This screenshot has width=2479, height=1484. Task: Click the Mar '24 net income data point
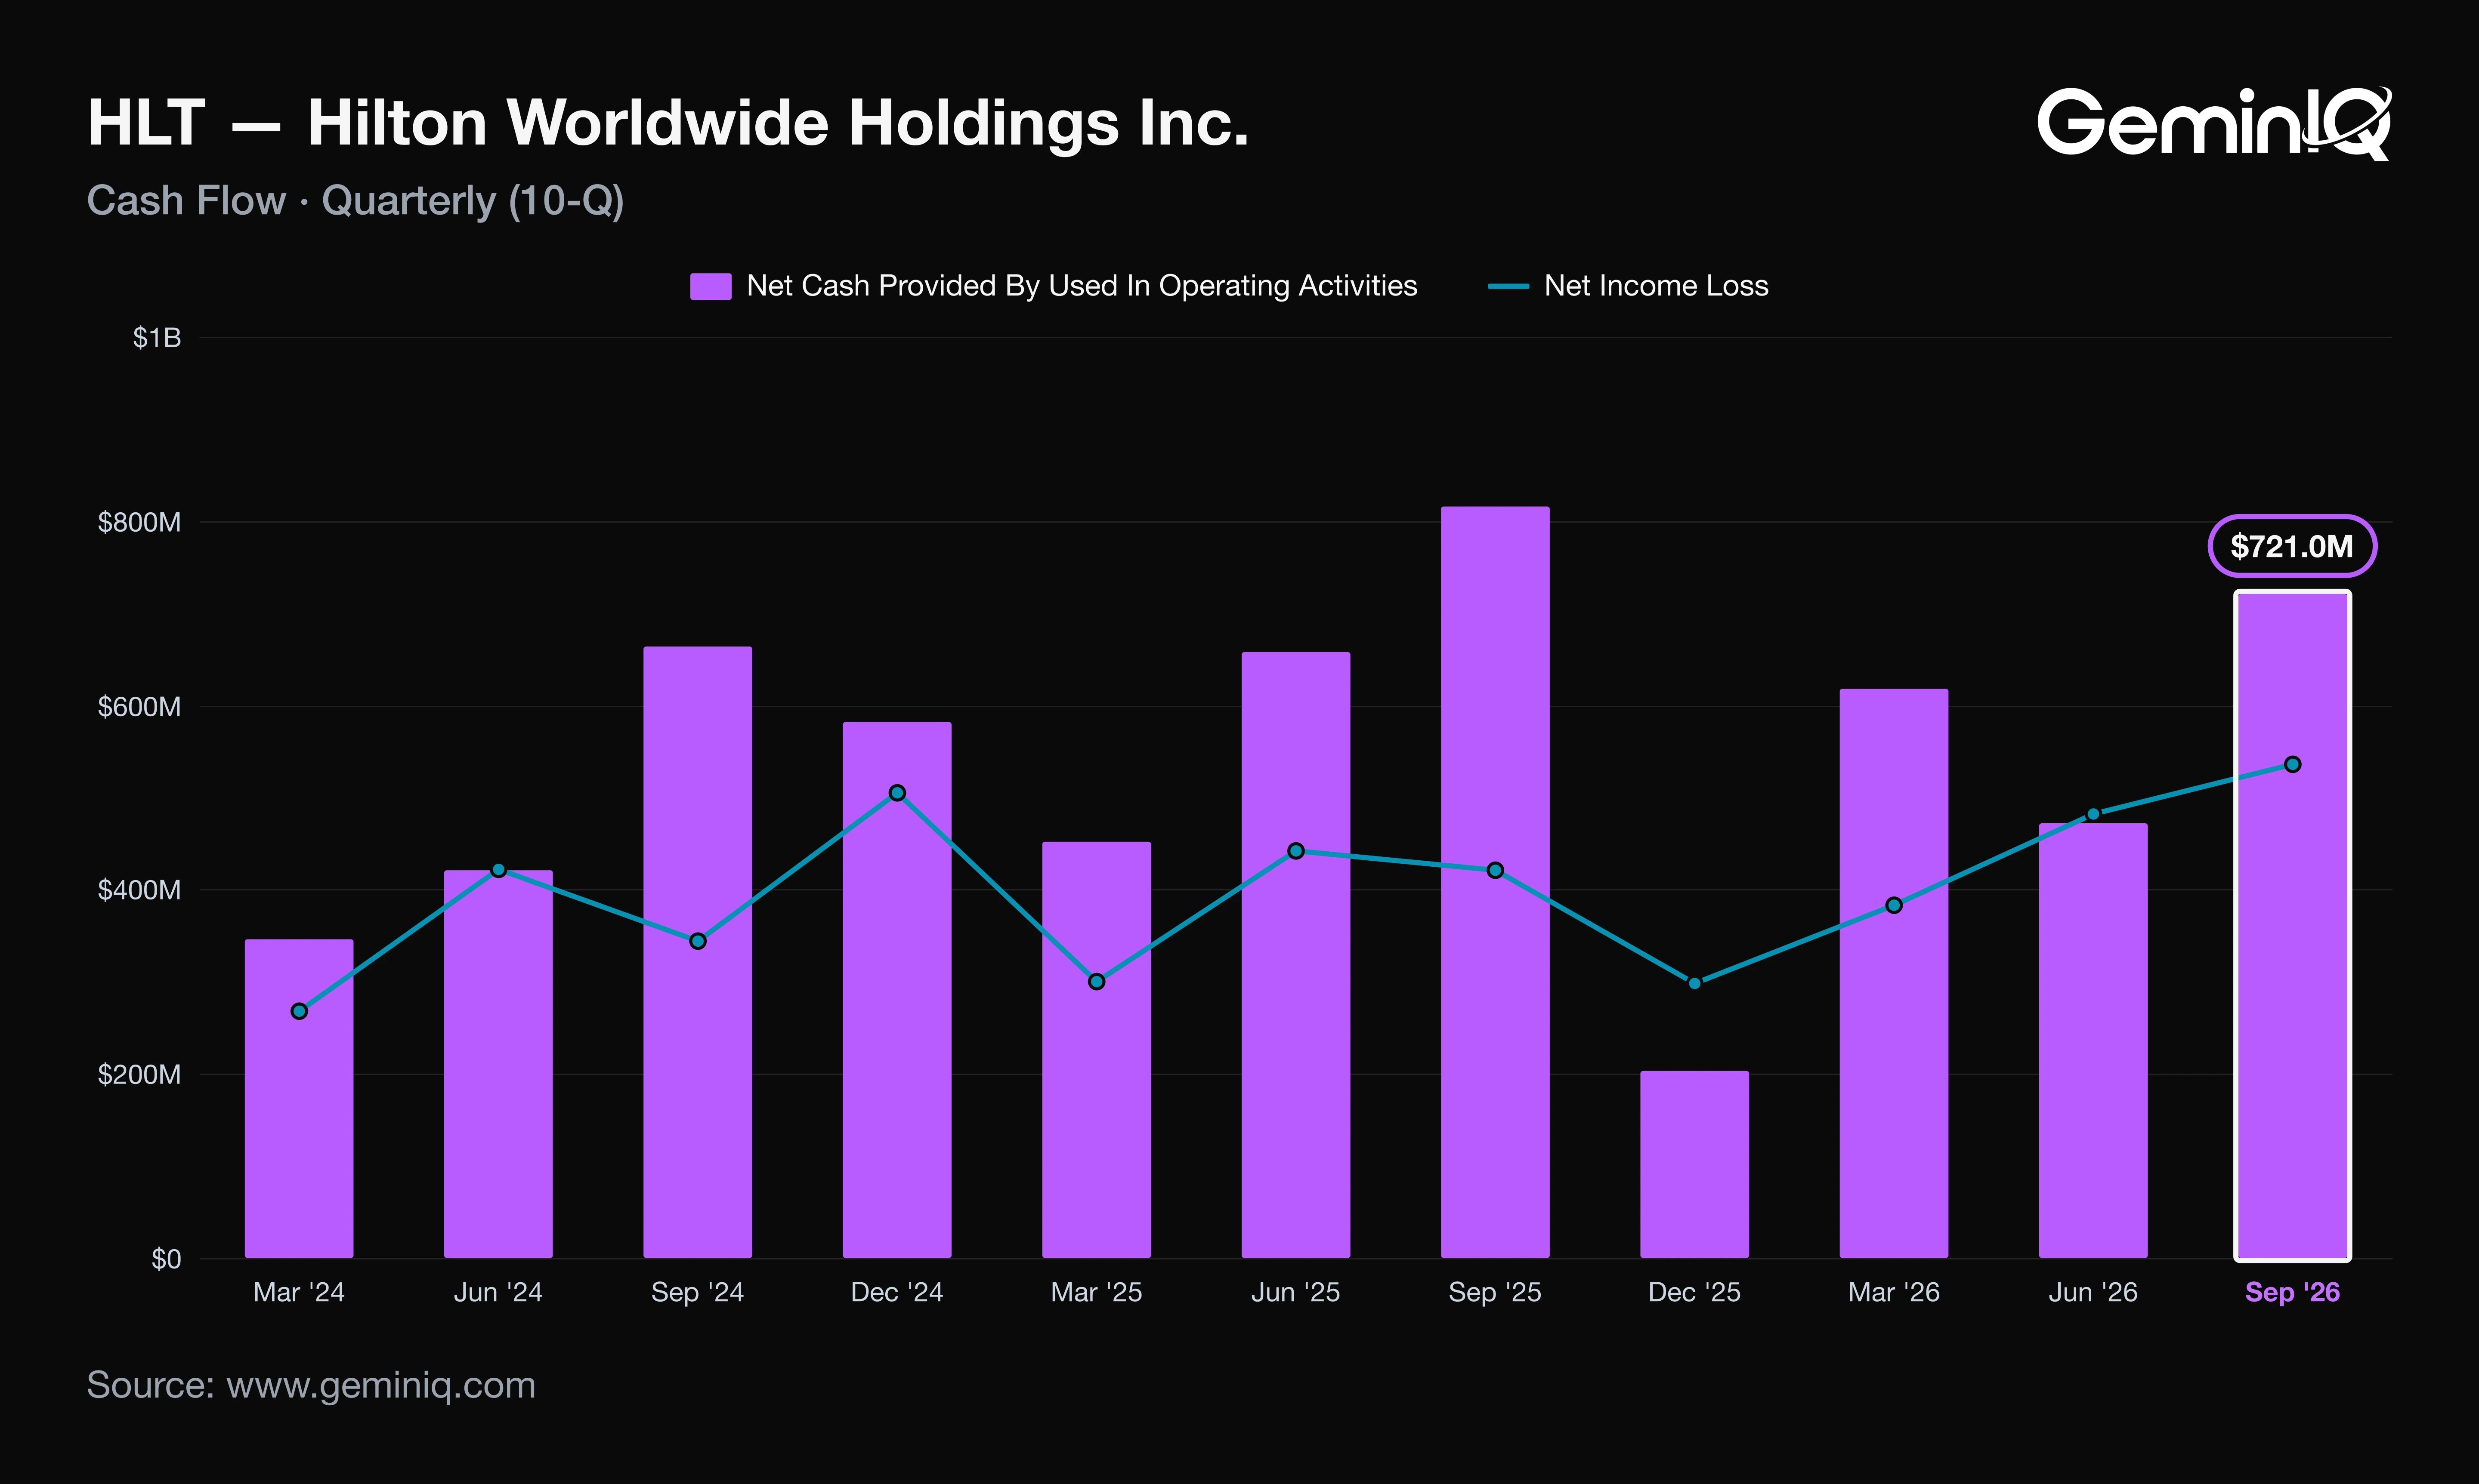click(x=299, y=1011)
